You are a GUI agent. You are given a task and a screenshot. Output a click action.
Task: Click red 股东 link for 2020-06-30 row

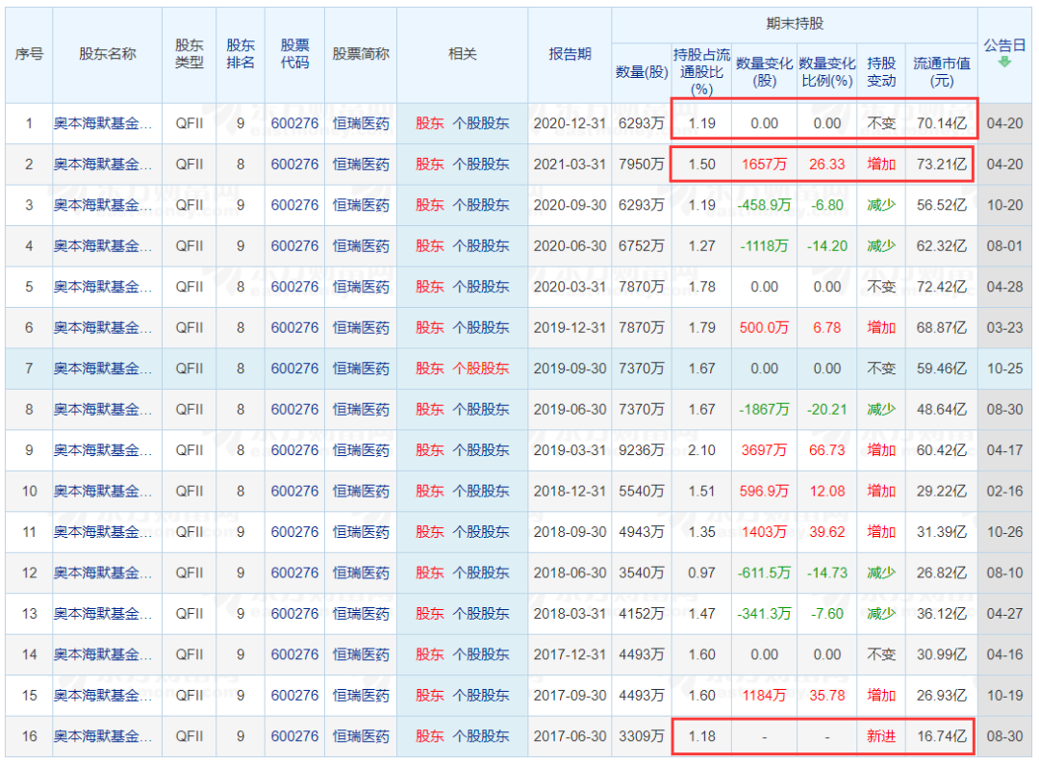click(x=430, y=246)
